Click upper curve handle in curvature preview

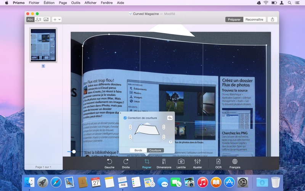click(141, 125)
